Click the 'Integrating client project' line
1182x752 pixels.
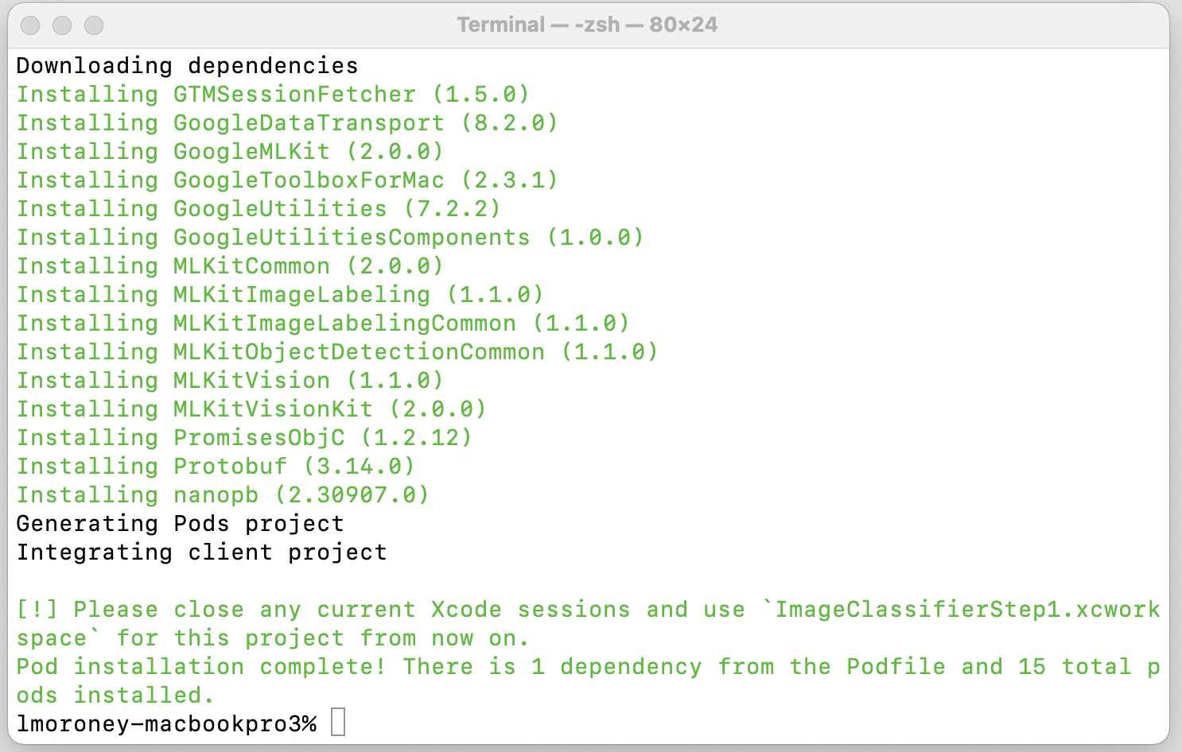pos(202,552)
